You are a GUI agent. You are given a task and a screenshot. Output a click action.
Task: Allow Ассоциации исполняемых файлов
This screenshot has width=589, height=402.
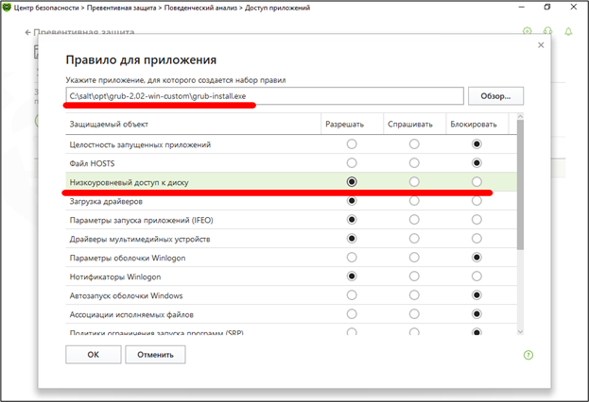coord(352,314)
